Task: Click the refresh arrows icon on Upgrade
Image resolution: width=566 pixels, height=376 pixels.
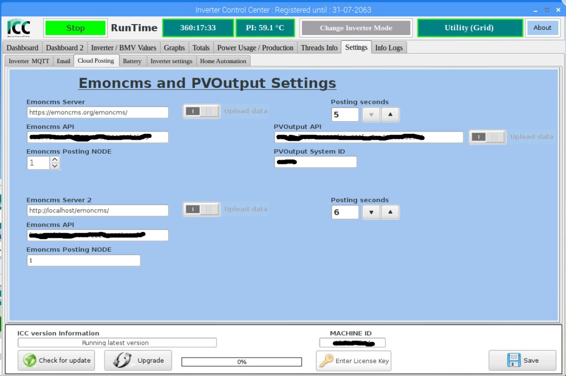Action: (x=122, y=360)
